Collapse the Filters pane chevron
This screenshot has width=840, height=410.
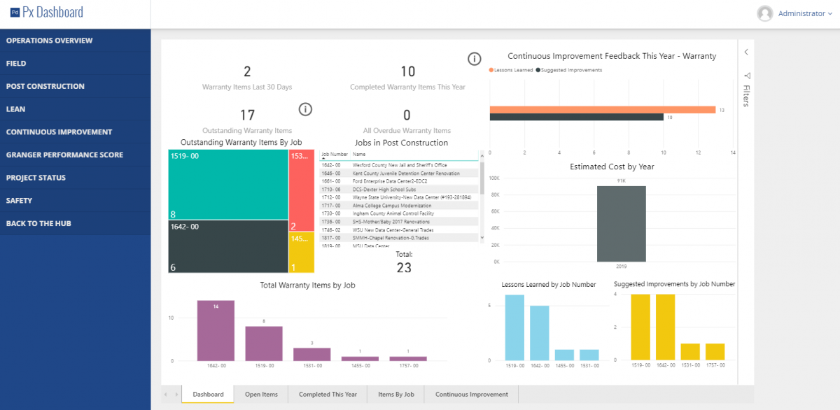coord(746,52)
